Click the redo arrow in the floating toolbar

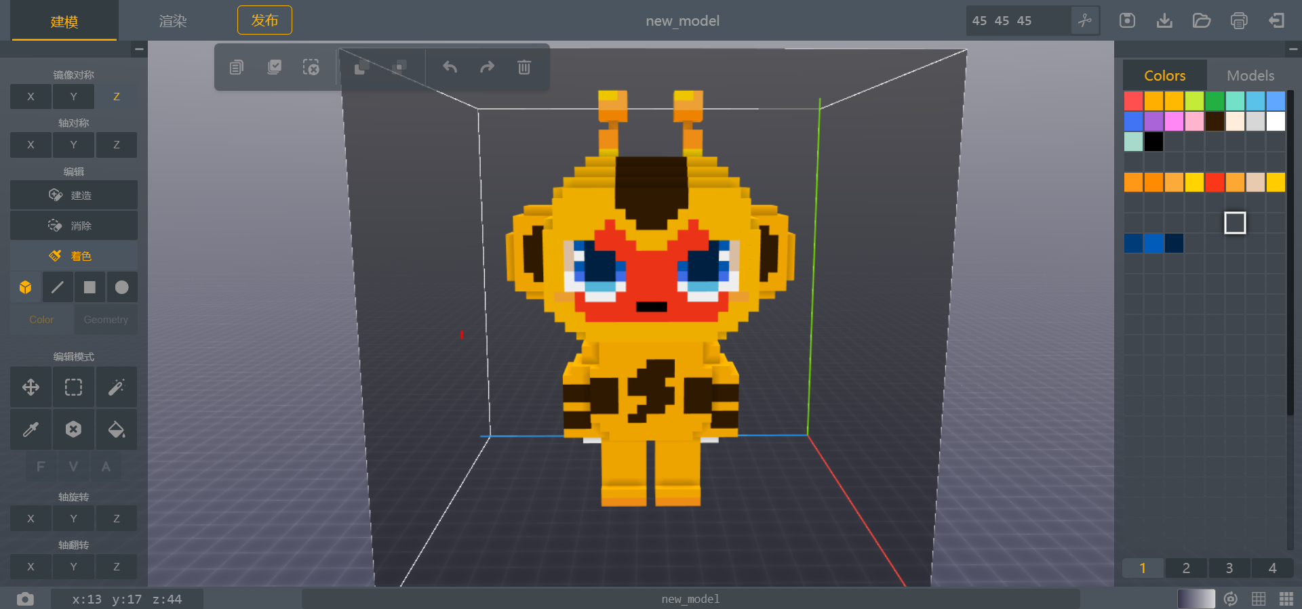pyautogui.click(x=487, y=67)
